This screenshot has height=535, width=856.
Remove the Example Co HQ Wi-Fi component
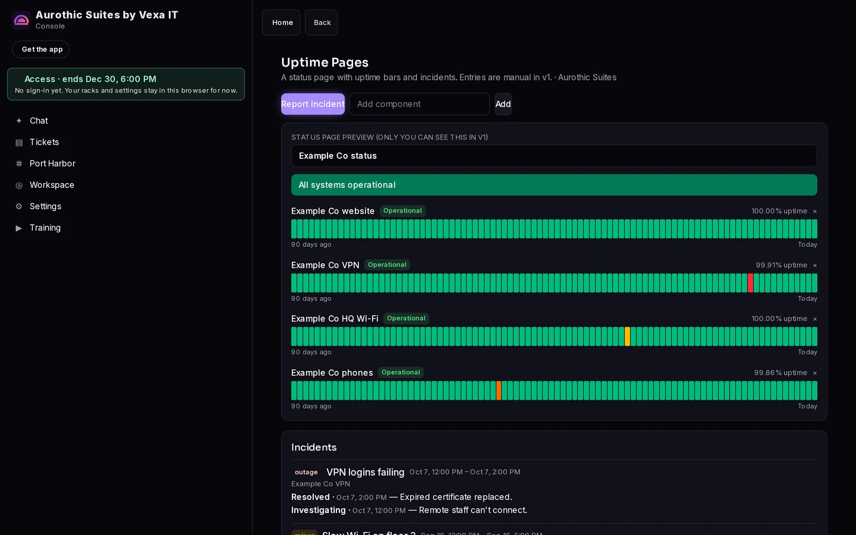pyautogui.click(x=814, y=319)
